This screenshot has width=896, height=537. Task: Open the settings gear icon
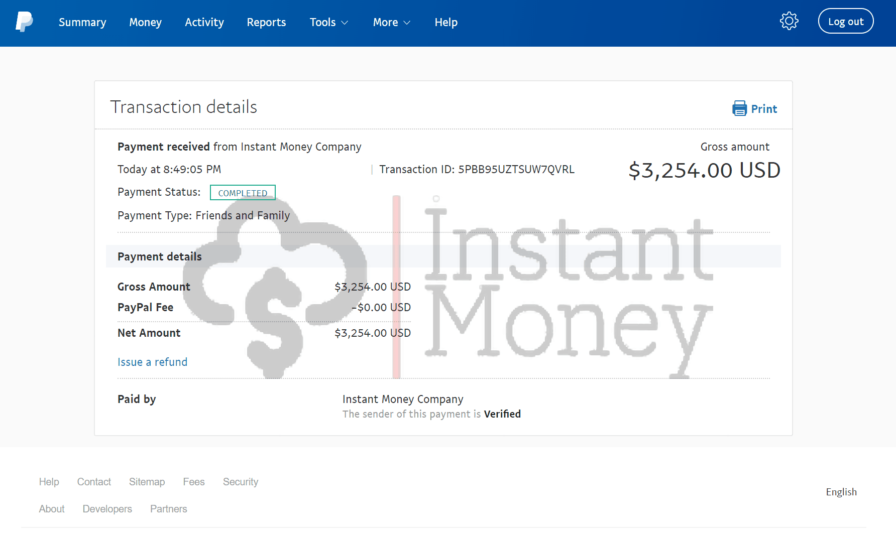tap(789, 21)
